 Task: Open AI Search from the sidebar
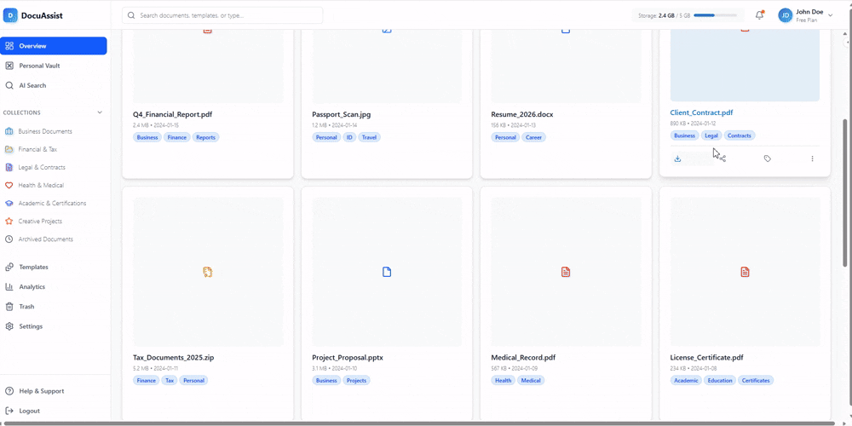tap(32, 85)
